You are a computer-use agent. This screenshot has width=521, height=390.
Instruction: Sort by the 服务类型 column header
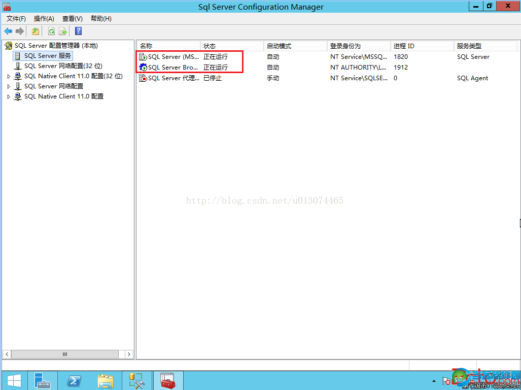[x=485, y=46]
